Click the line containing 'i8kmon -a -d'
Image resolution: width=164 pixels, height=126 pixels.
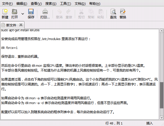65,103
